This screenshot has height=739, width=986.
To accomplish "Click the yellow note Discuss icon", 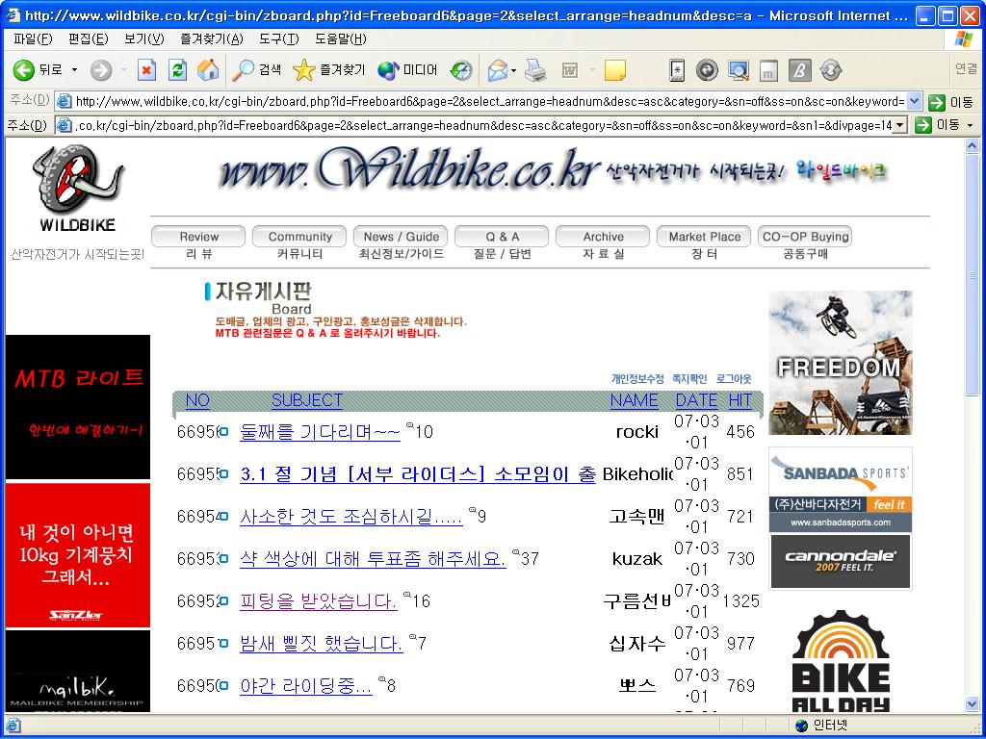I will [x=614, y=69].
